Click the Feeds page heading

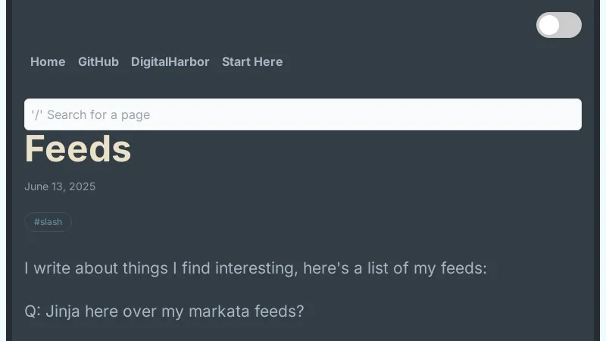(x=78, y=150)
